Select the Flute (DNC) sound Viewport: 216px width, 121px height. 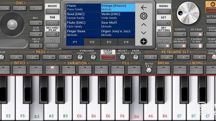pos(83,25)
